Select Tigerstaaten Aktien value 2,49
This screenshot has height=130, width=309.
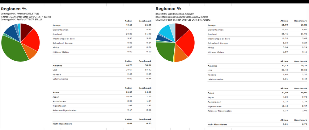130,106
